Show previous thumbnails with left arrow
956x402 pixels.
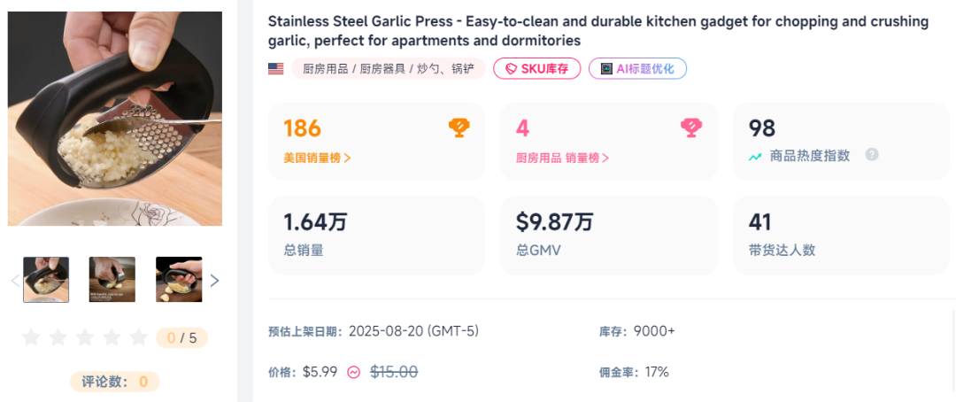tap(14, 281)
